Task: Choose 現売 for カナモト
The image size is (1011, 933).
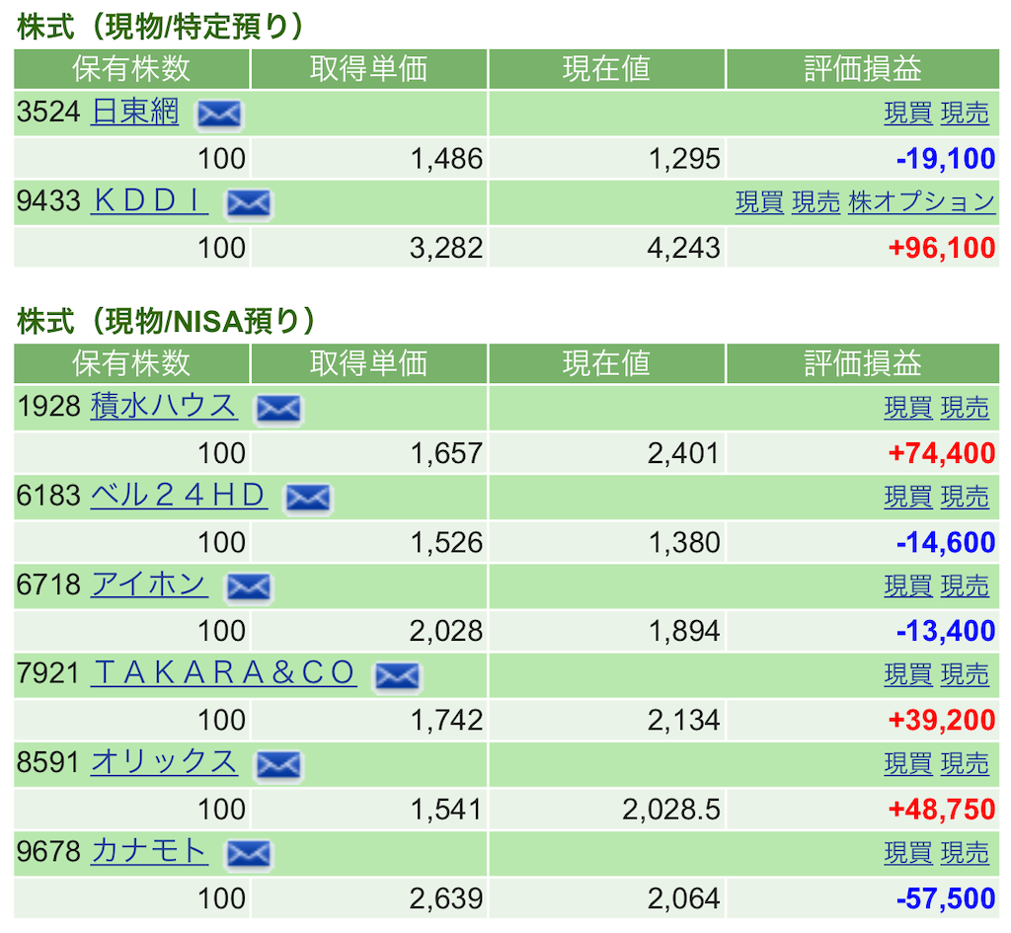Action: tap(965, 853)
